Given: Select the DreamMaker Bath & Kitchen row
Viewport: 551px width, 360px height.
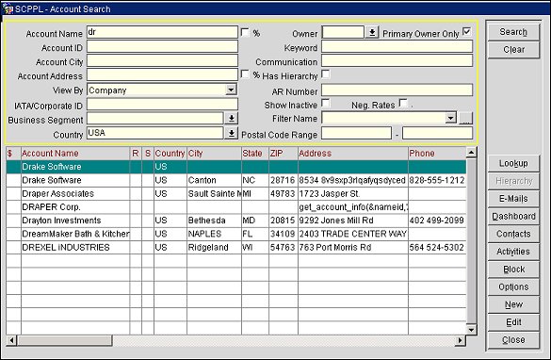Looking at the screenshot, I should pos(236,234).
